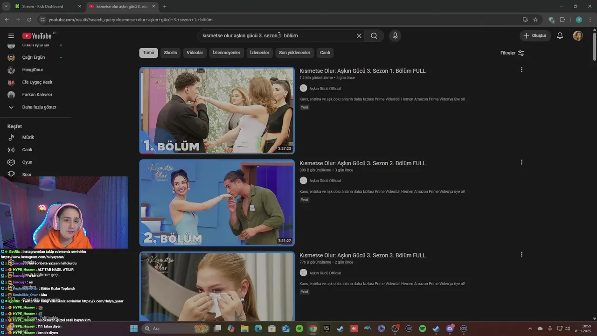The image size is (597, 336).
Task: Open taskbar clock showing 18:59
Action: (583, 329)
